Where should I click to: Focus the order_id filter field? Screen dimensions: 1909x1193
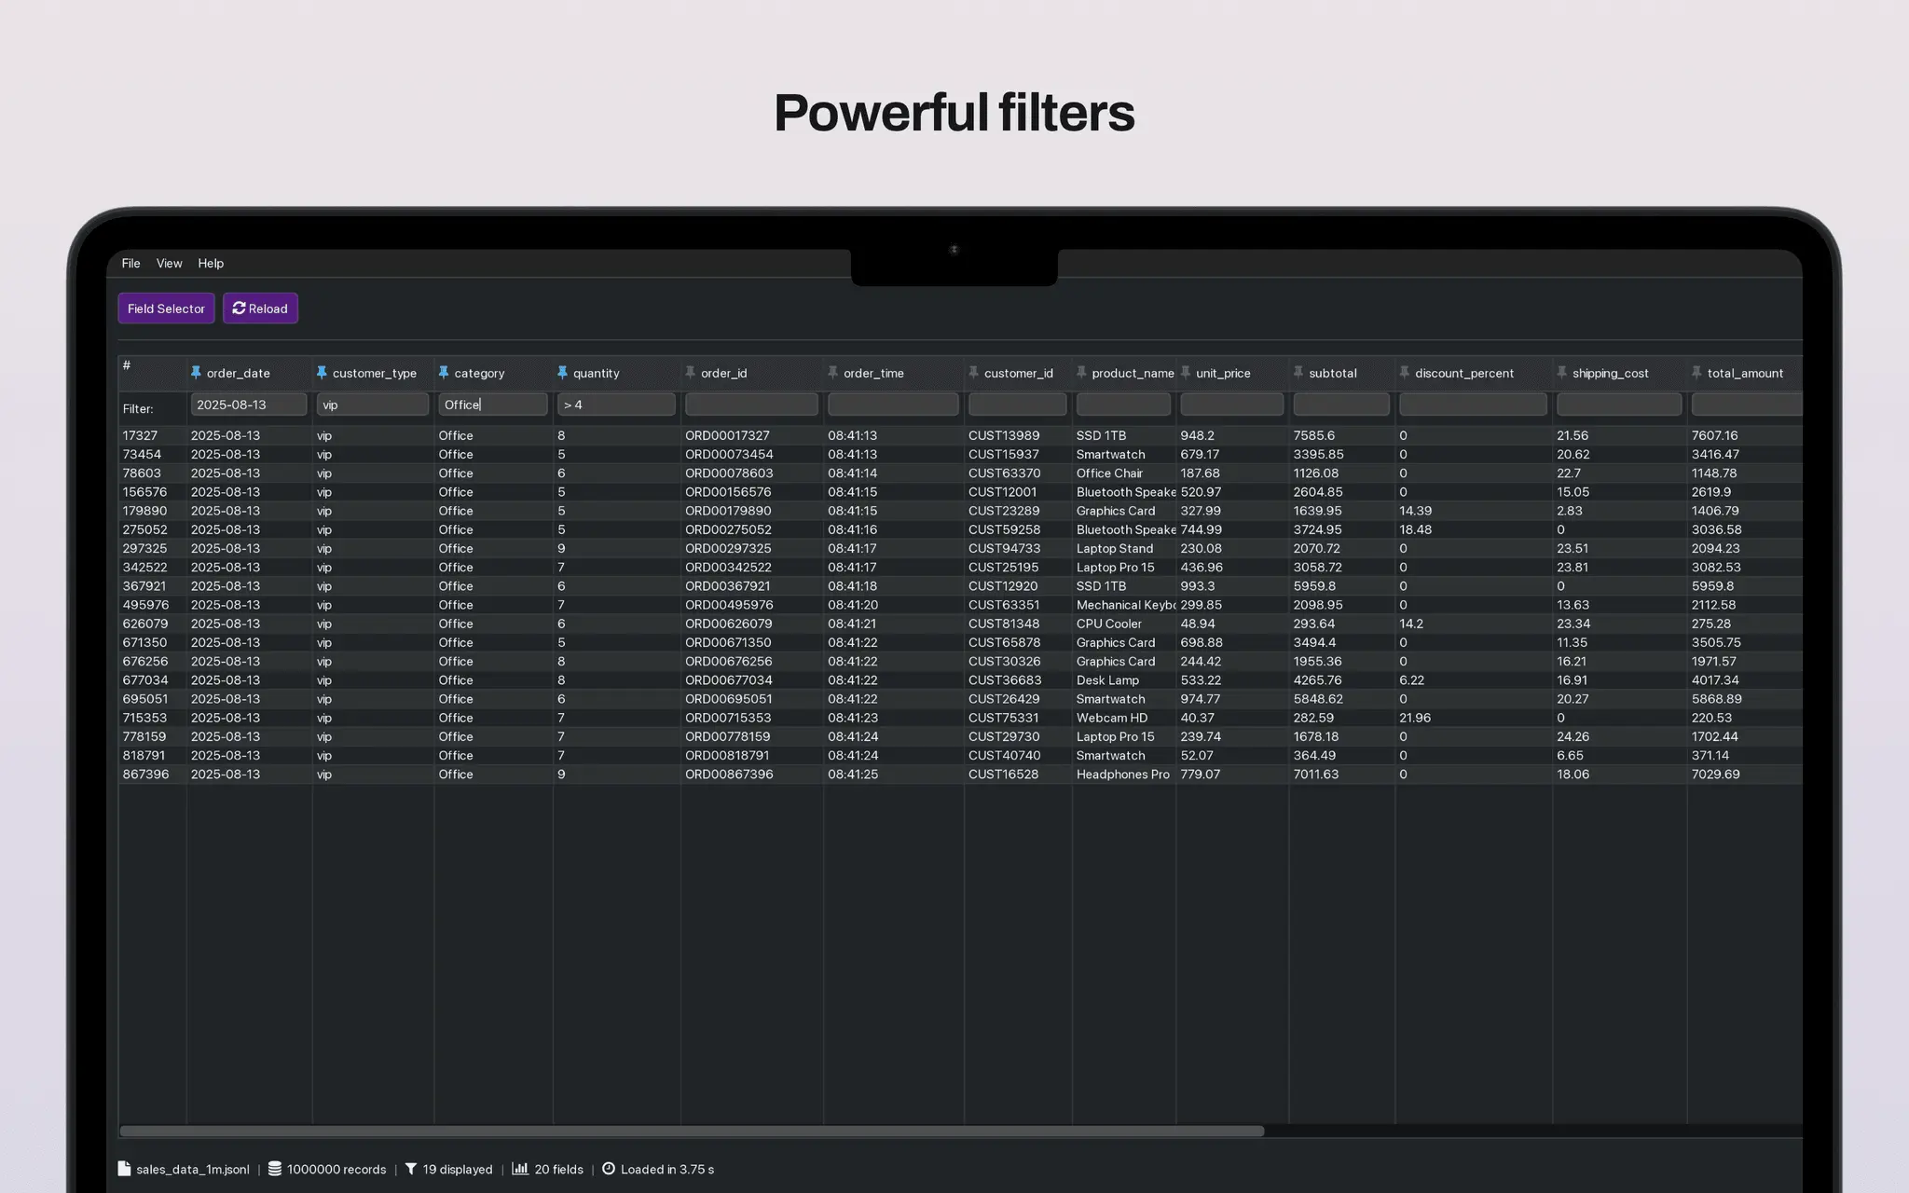[751, 405]
